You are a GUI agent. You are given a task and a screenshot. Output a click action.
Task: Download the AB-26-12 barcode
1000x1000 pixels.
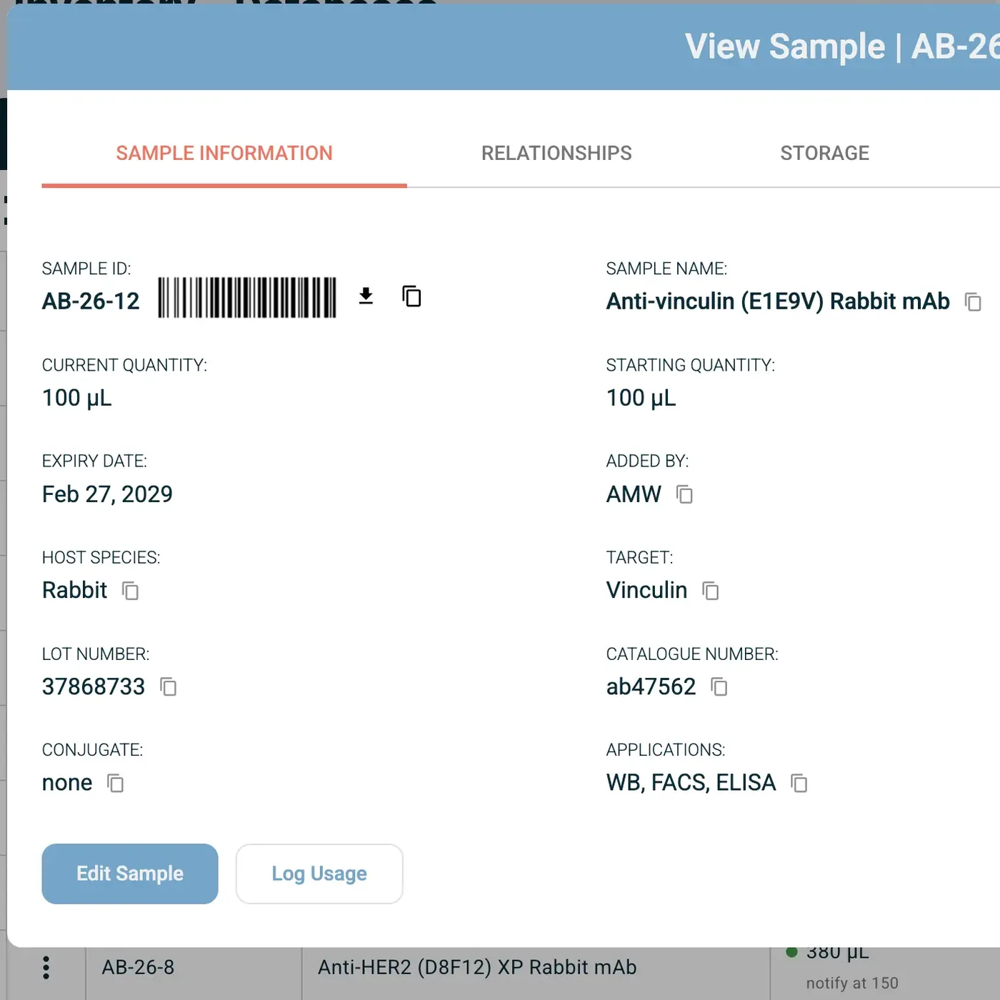click(366, 296)
